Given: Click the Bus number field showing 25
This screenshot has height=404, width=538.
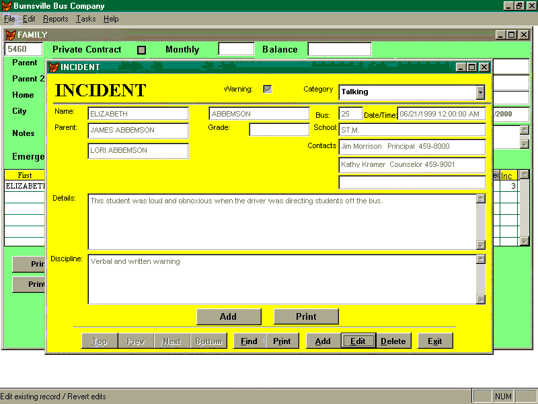Looking at the screenshot, I should click(x=350, y=114).
